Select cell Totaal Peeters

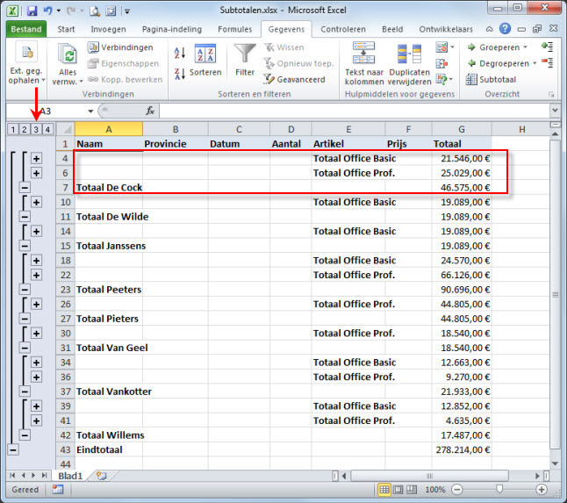(109, 290)
